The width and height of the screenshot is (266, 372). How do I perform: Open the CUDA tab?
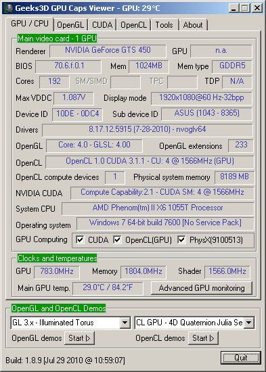point(102,25)
